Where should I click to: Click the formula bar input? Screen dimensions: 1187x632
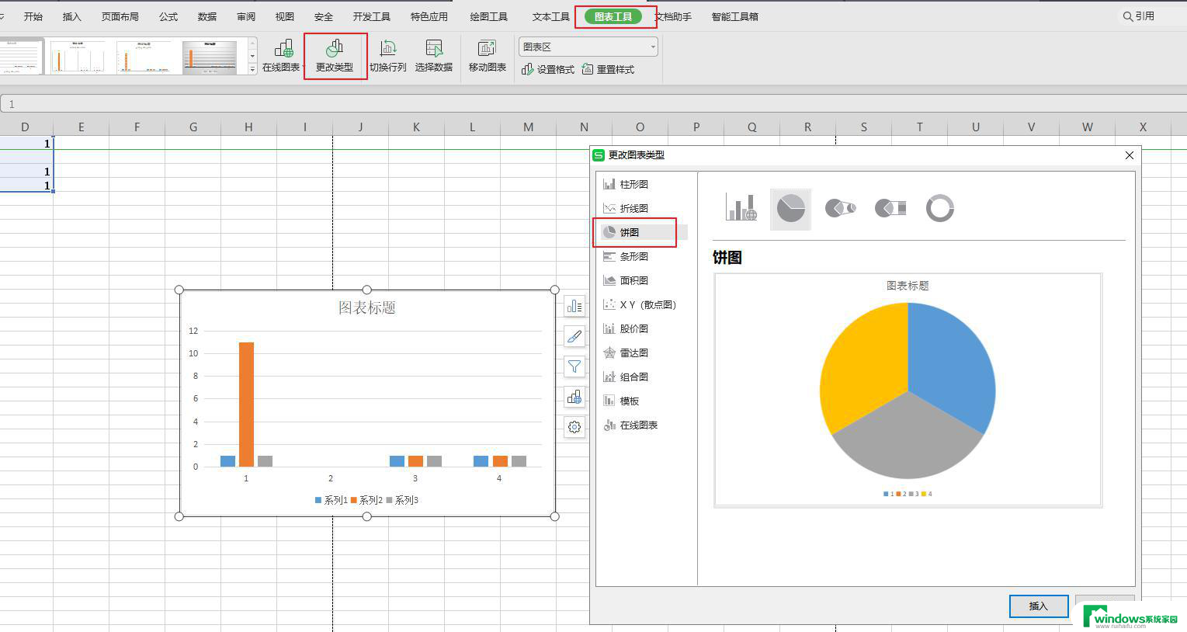[x=593, y=104]
